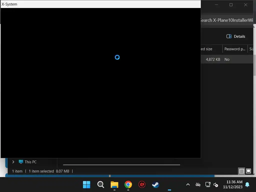Click the vertical scrollbar in File Explorer
The height and width of the screenshot is (192, 256).
(254, 65)
